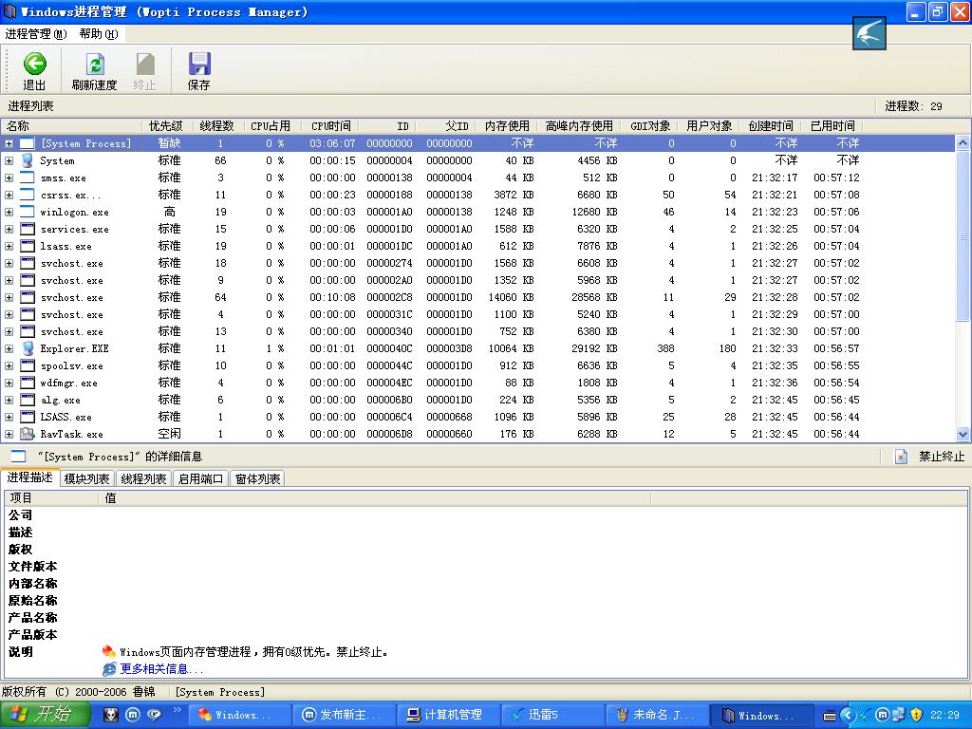
Task: Open the 未命名.J... taskbar button
Action: [x=655, y=715]
